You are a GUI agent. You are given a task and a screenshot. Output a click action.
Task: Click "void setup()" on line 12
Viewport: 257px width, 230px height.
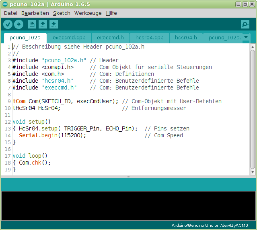(x=31, y=122)
